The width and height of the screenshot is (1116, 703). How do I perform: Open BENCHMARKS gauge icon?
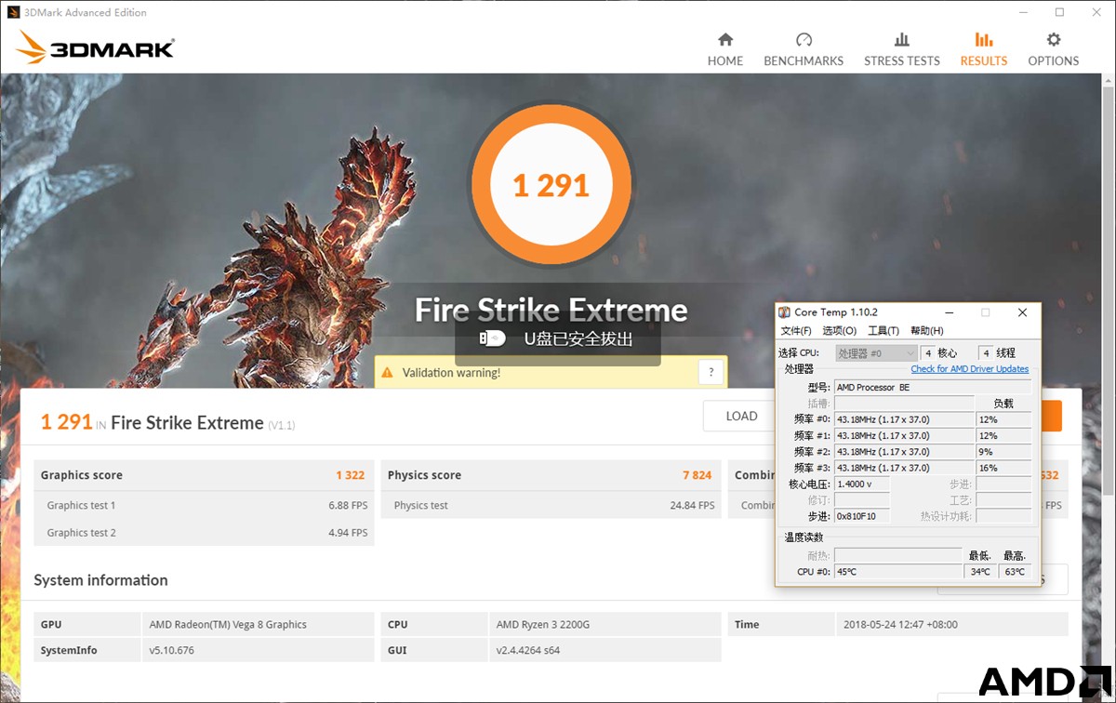(x=804, y=39)
